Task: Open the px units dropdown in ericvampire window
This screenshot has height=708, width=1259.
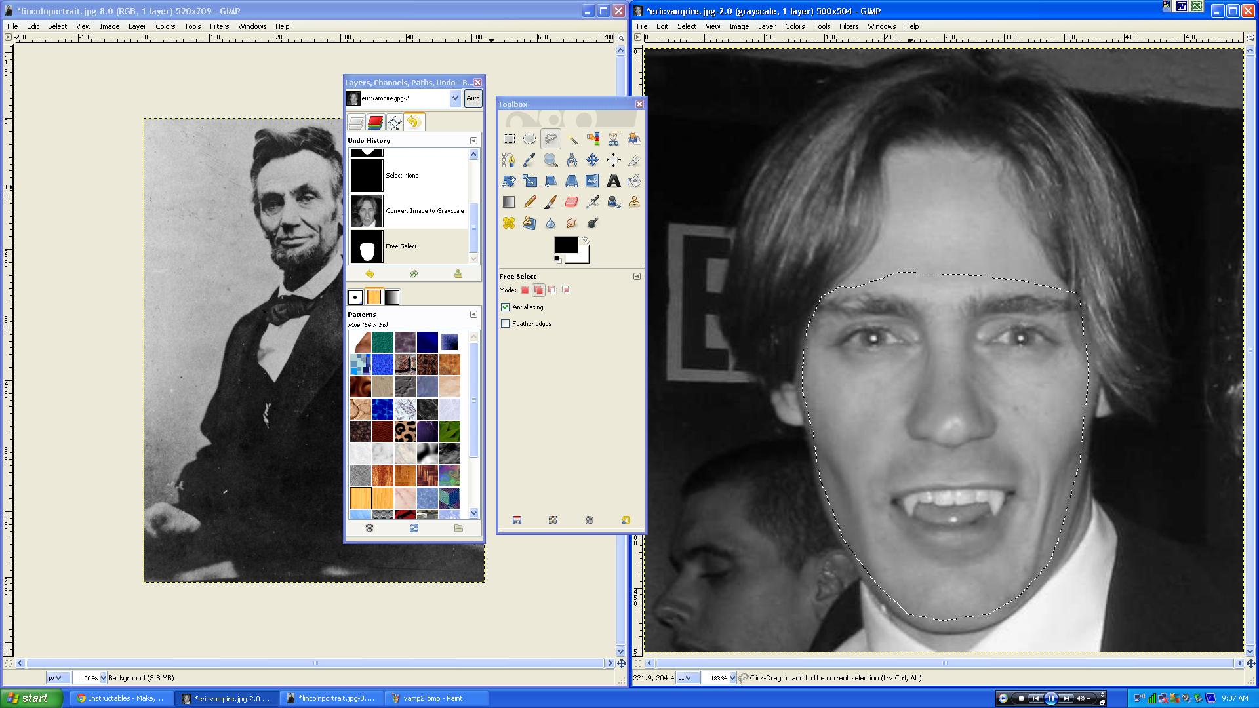Action: click(x=687, y=678)
